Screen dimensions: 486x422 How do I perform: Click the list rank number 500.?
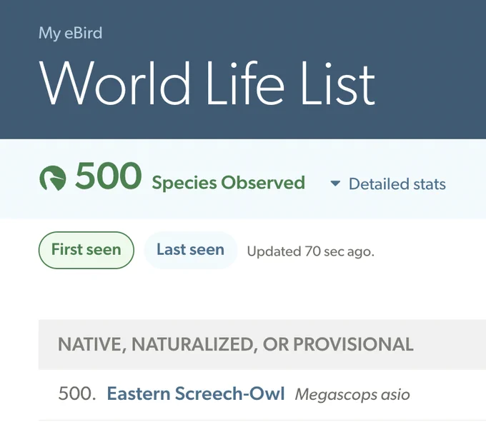coord(77,394)
